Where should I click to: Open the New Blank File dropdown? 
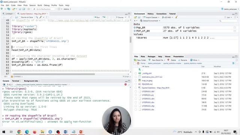pyautogui.click(x=157, y=60)
